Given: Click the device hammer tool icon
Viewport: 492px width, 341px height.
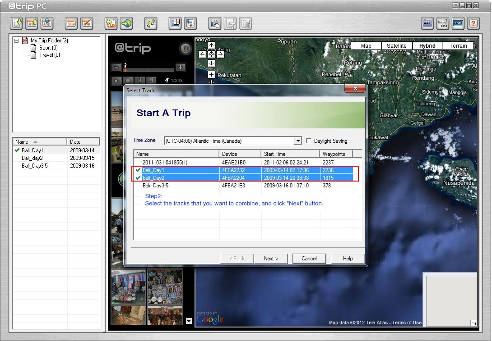Looking at the screenshot, I should click(x=230, y=23).
